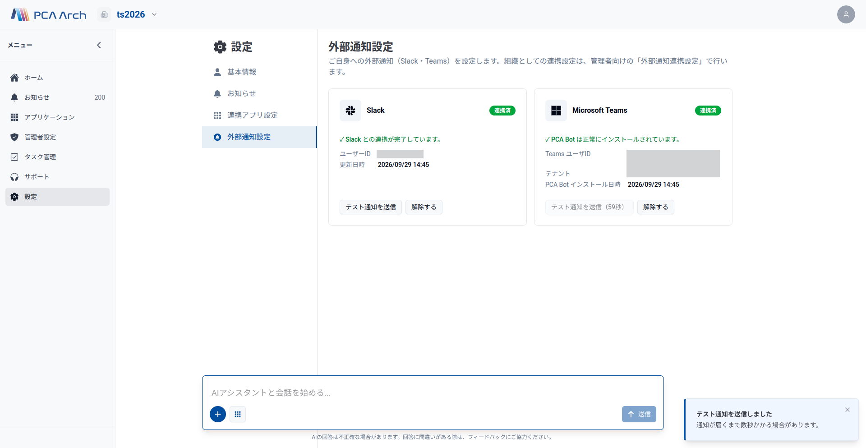This screenshot has height=448, width=866.
Task: Click the PCA Arch logo
Action: (x=49, y=14)
